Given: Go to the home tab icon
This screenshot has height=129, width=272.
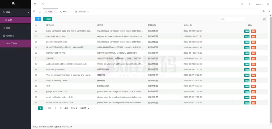Looking at the screenshot, I should 40,12.
